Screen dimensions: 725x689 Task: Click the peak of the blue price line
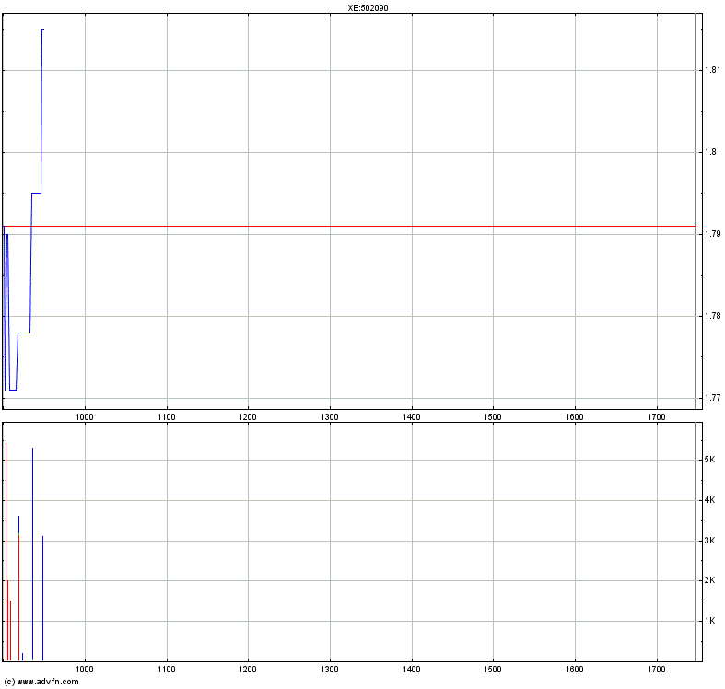pos(42,31)
